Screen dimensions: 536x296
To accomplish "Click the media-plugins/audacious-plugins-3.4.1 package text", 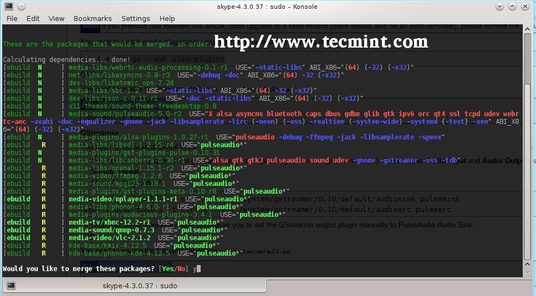I will coord(140,215).
